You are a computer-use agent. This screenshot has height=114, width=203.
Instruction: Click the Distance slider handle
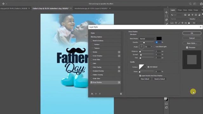pos(140,52)
